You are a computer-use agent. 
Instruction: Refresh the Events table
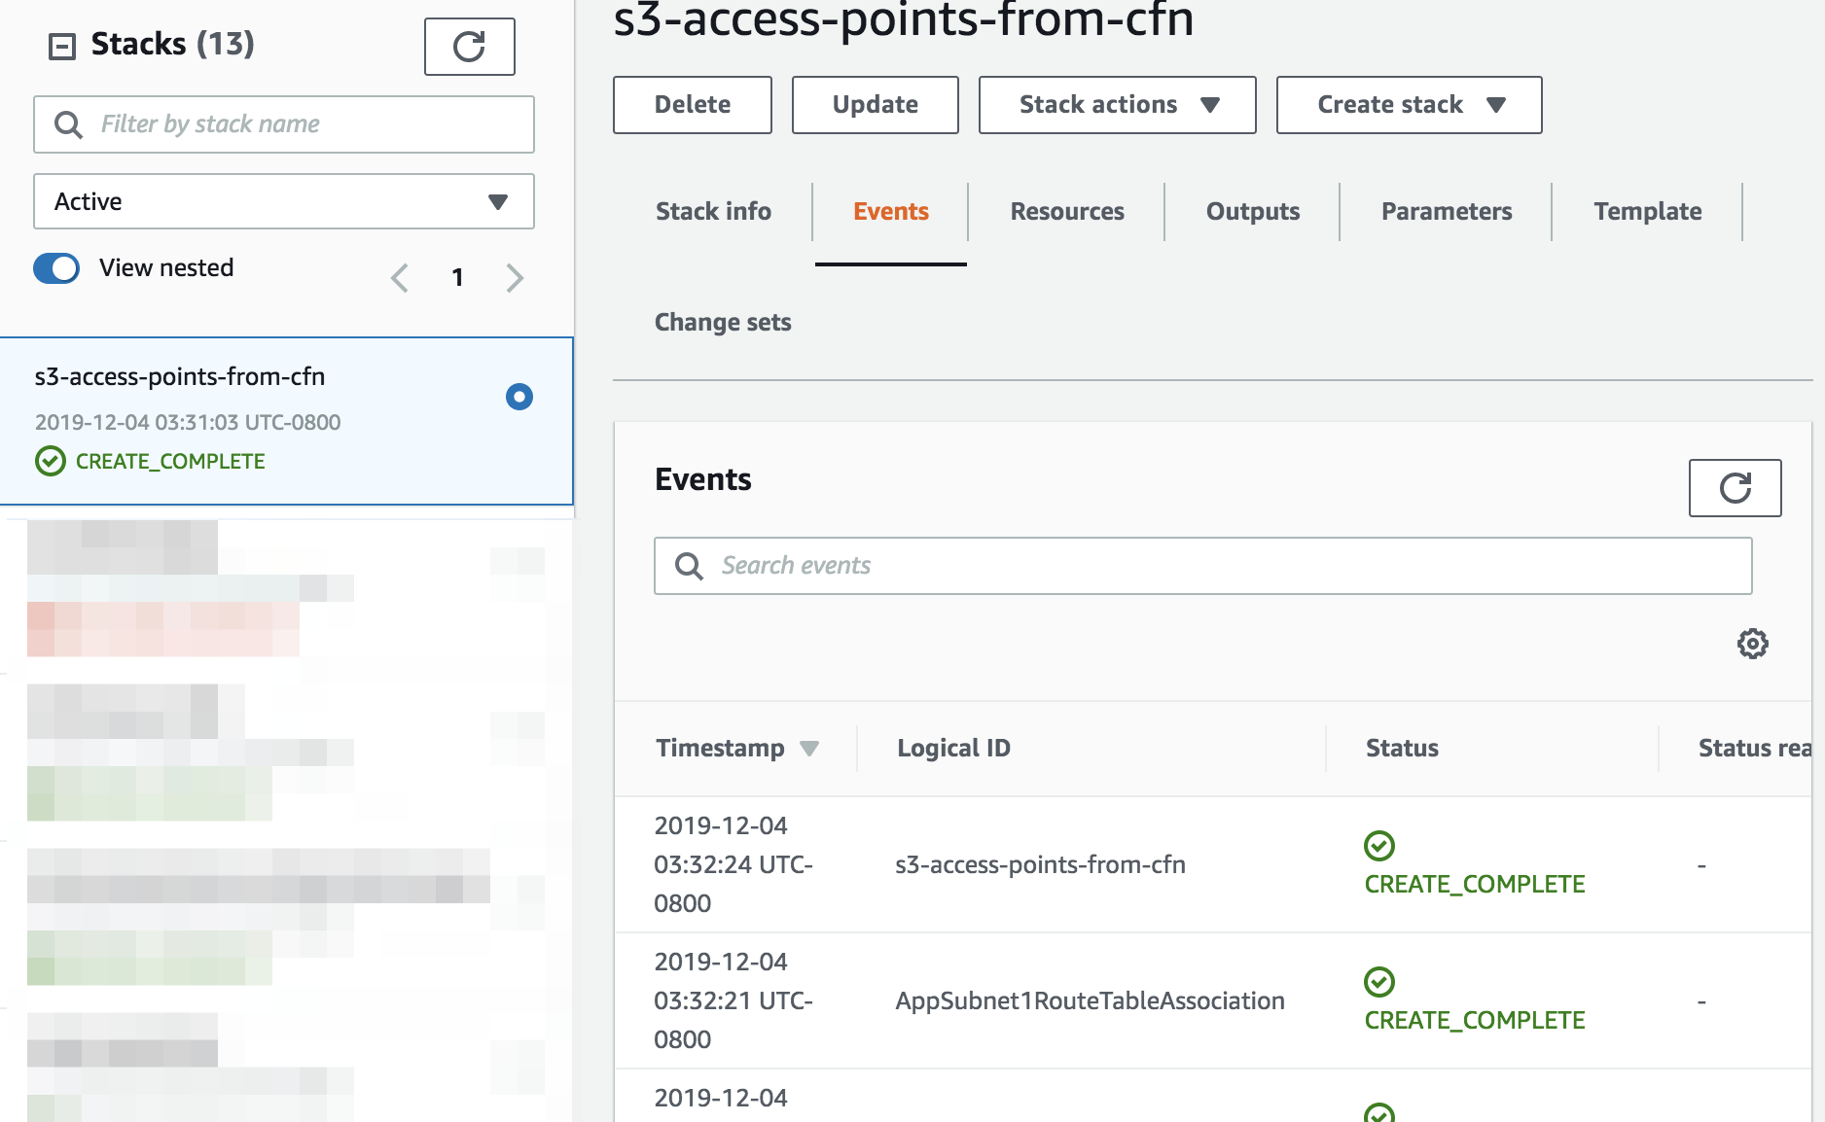1735,487
